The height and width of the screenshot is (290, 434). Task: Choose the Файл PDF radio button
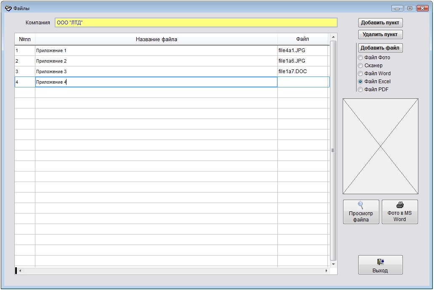point(360,90)
